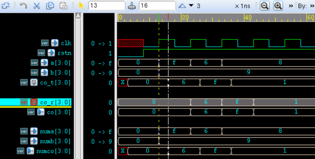The height and width of the screenshot is (159, 315).
Task: Click the value '0 -> 9' for b[3:0]
Action: pyautogui.click(x=102, y=73)
